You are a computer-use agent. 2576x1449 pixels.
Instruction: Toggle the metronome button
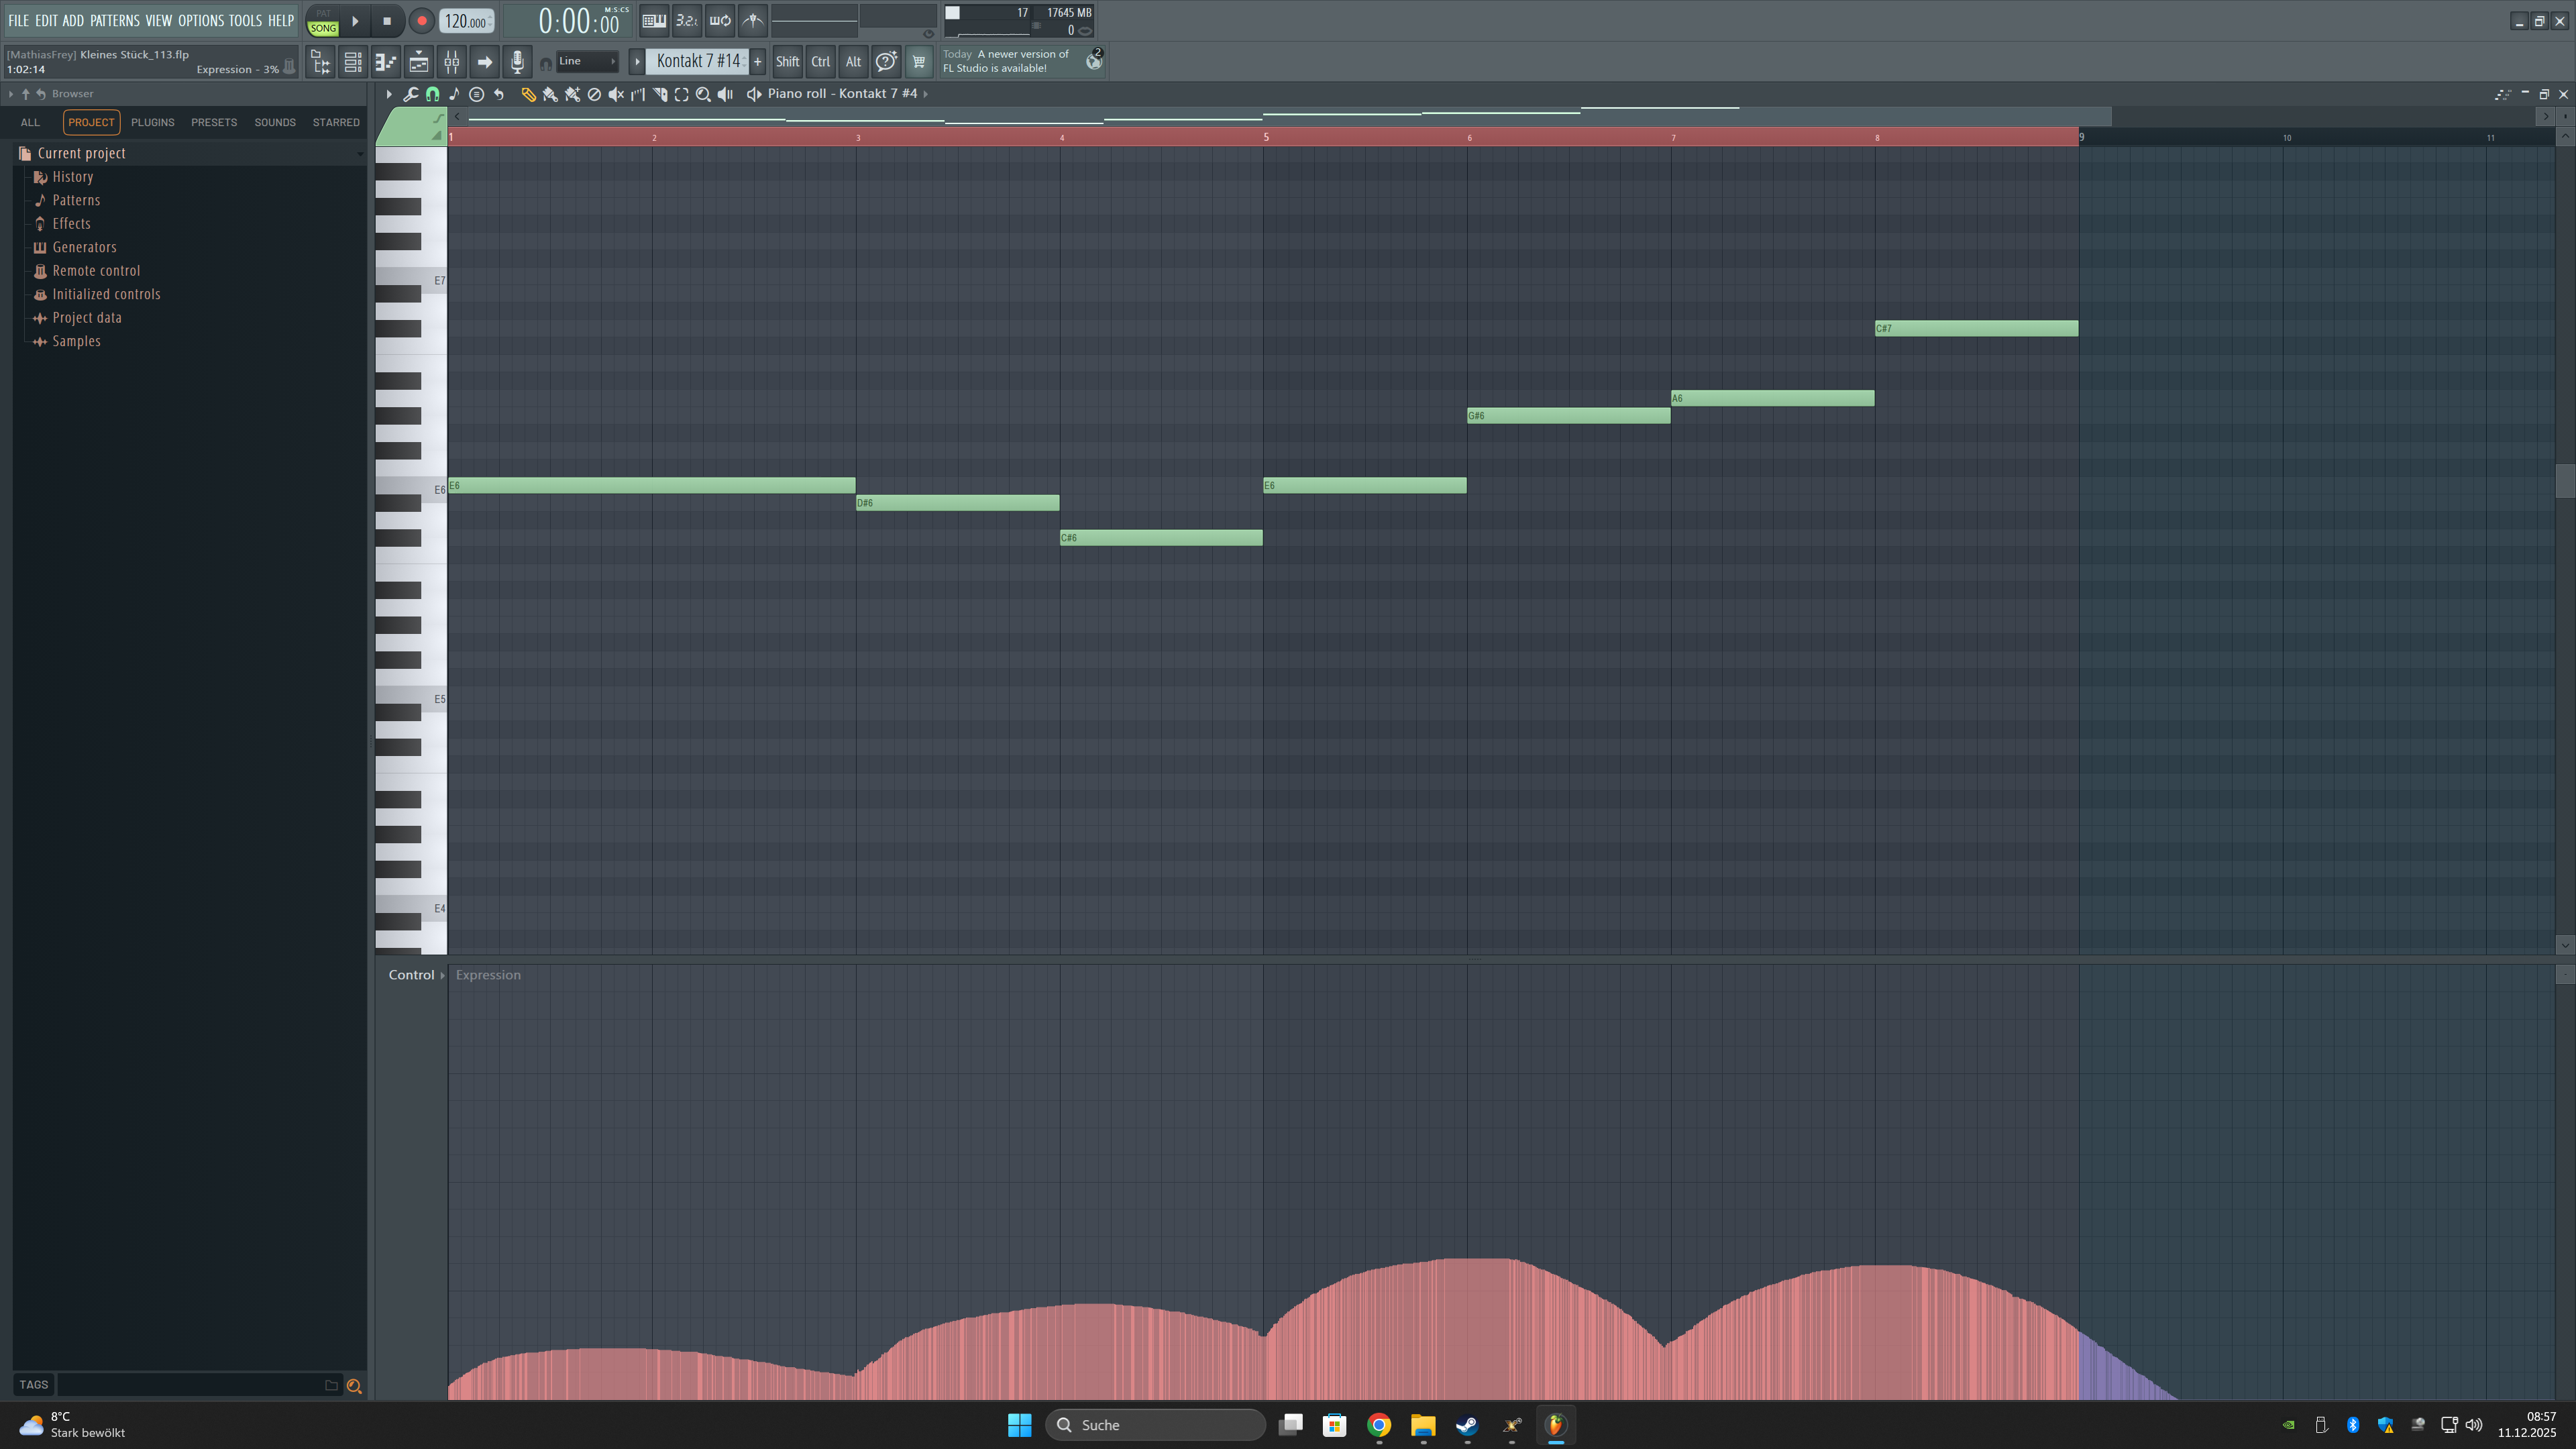click(753, 20)
